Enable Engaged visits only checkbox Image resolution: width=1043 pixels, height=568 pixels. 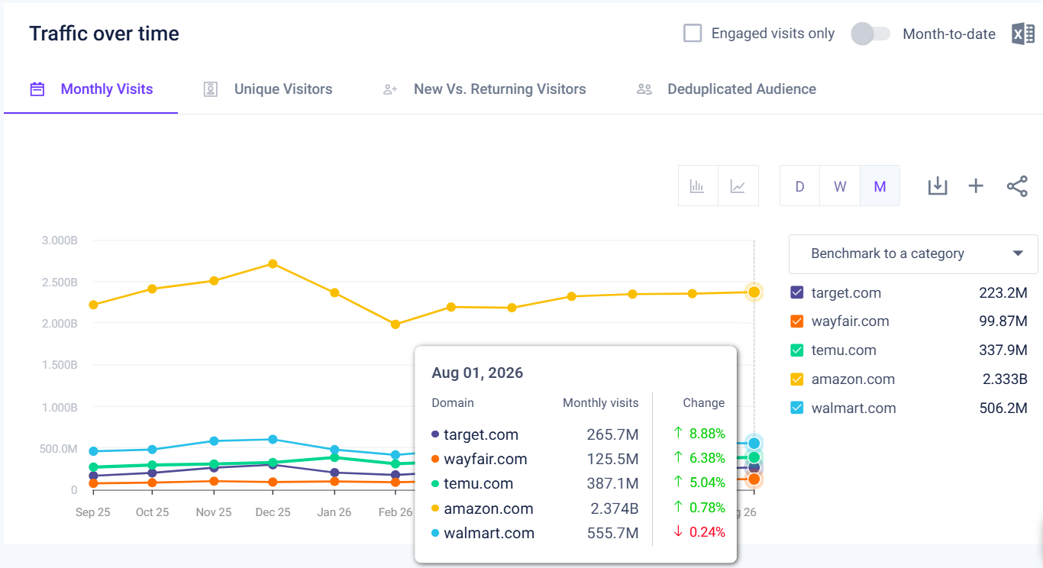[x=693, y=34]
